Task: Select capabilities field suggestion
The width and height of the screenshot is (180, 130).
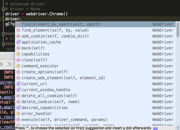Action: [95, 54]
